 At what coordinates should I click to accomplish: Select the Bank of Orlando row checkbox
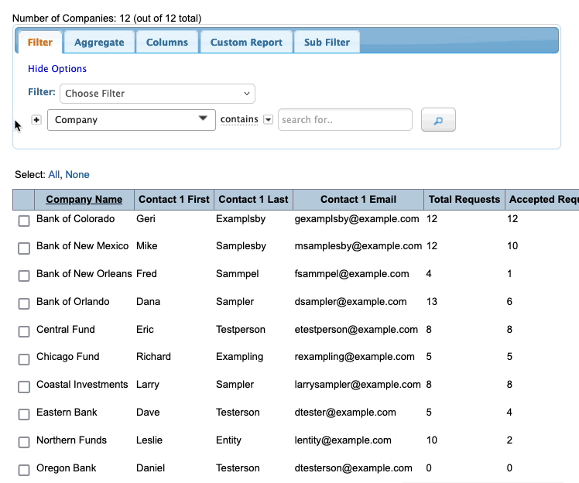click(24, 303)
